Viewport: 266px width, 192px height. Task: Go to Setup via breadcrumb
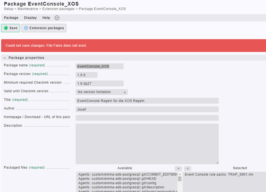(8, 9)
